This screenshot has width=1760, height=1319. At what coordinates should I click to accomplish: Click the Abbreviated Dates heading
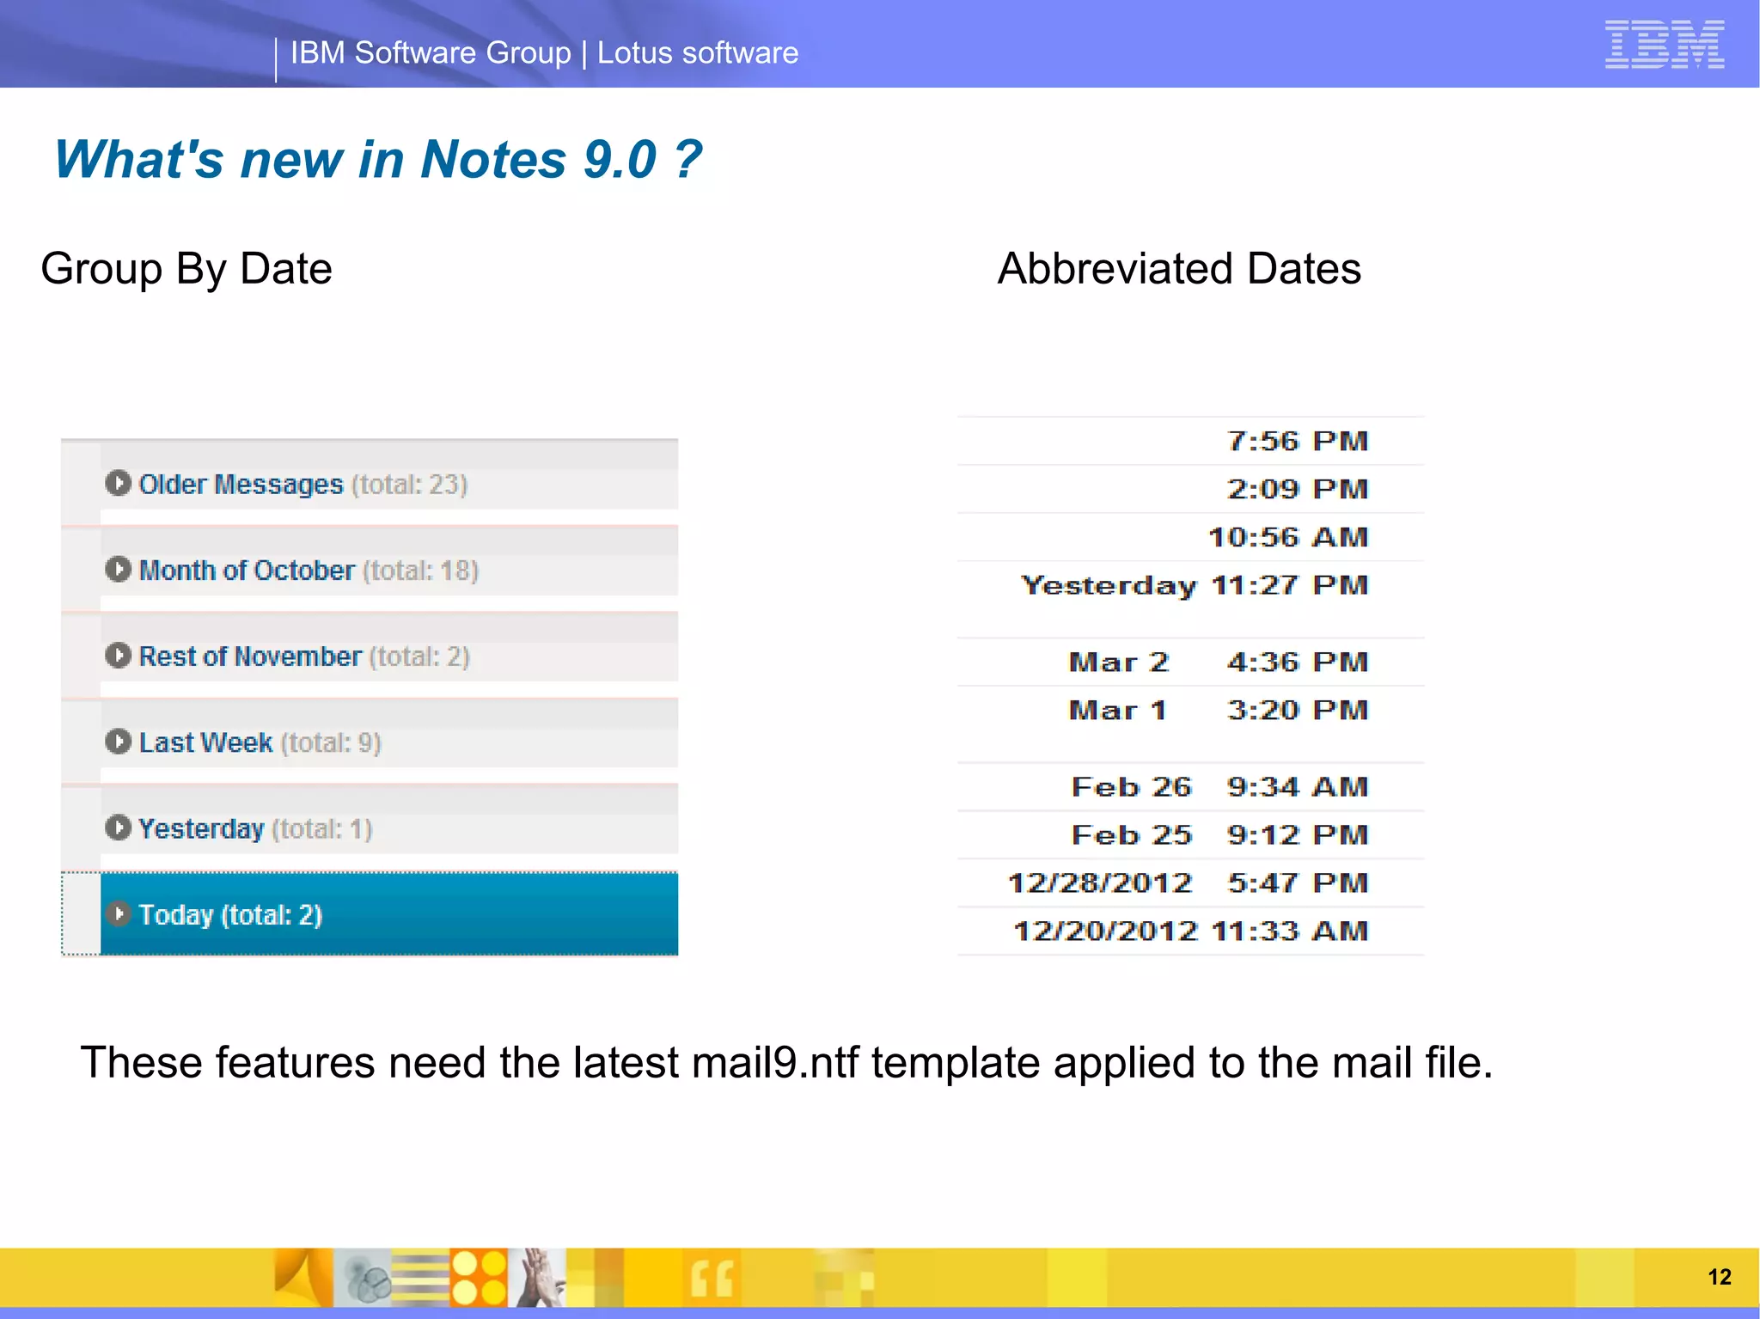point(1179,269)
